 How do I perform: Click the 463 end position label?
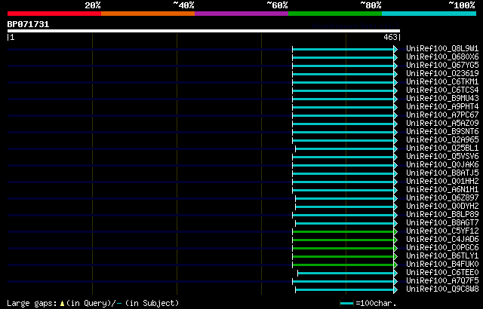click(390, 37)
